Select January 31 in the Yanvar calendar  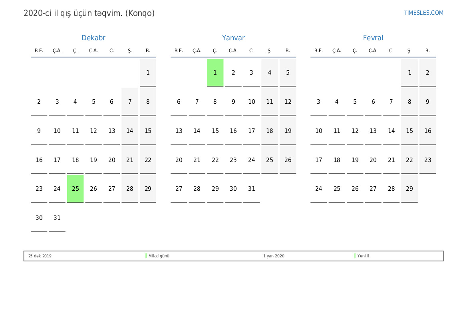(251, 189)
